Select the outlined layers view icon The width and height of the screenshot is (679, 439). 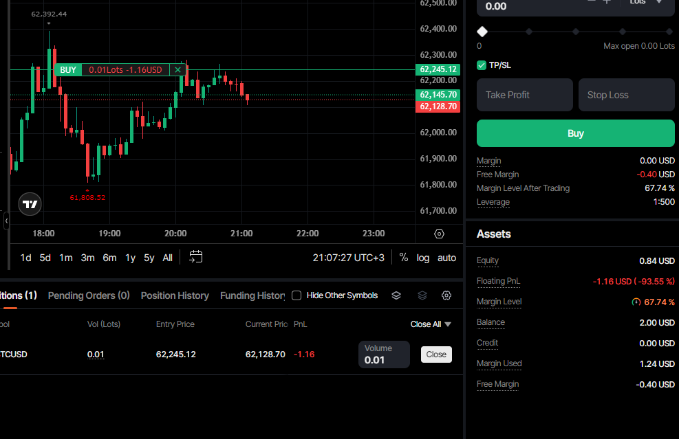(x=396, y=295)
